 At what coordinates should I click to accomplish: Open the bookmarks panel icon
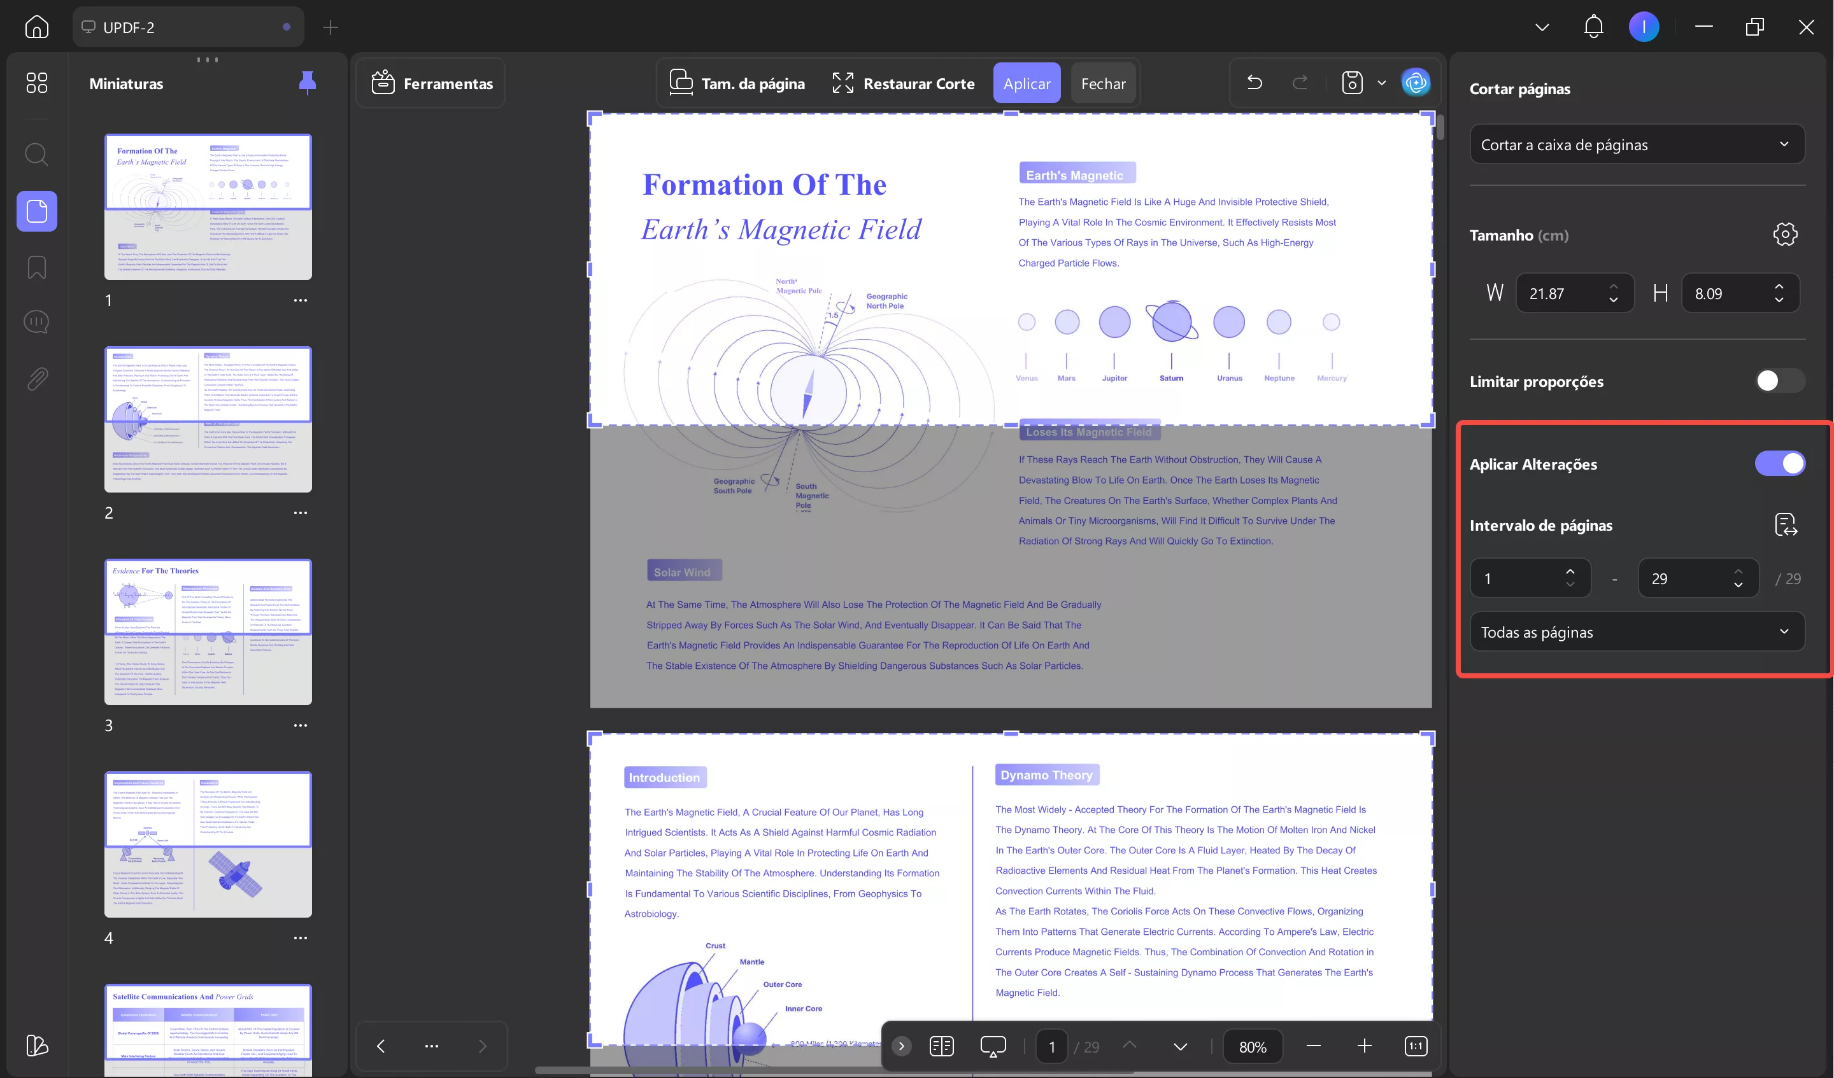point(36,267)
